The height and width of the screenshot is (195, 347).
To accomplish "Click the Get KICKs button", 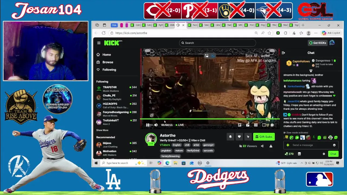I will 318,43.
